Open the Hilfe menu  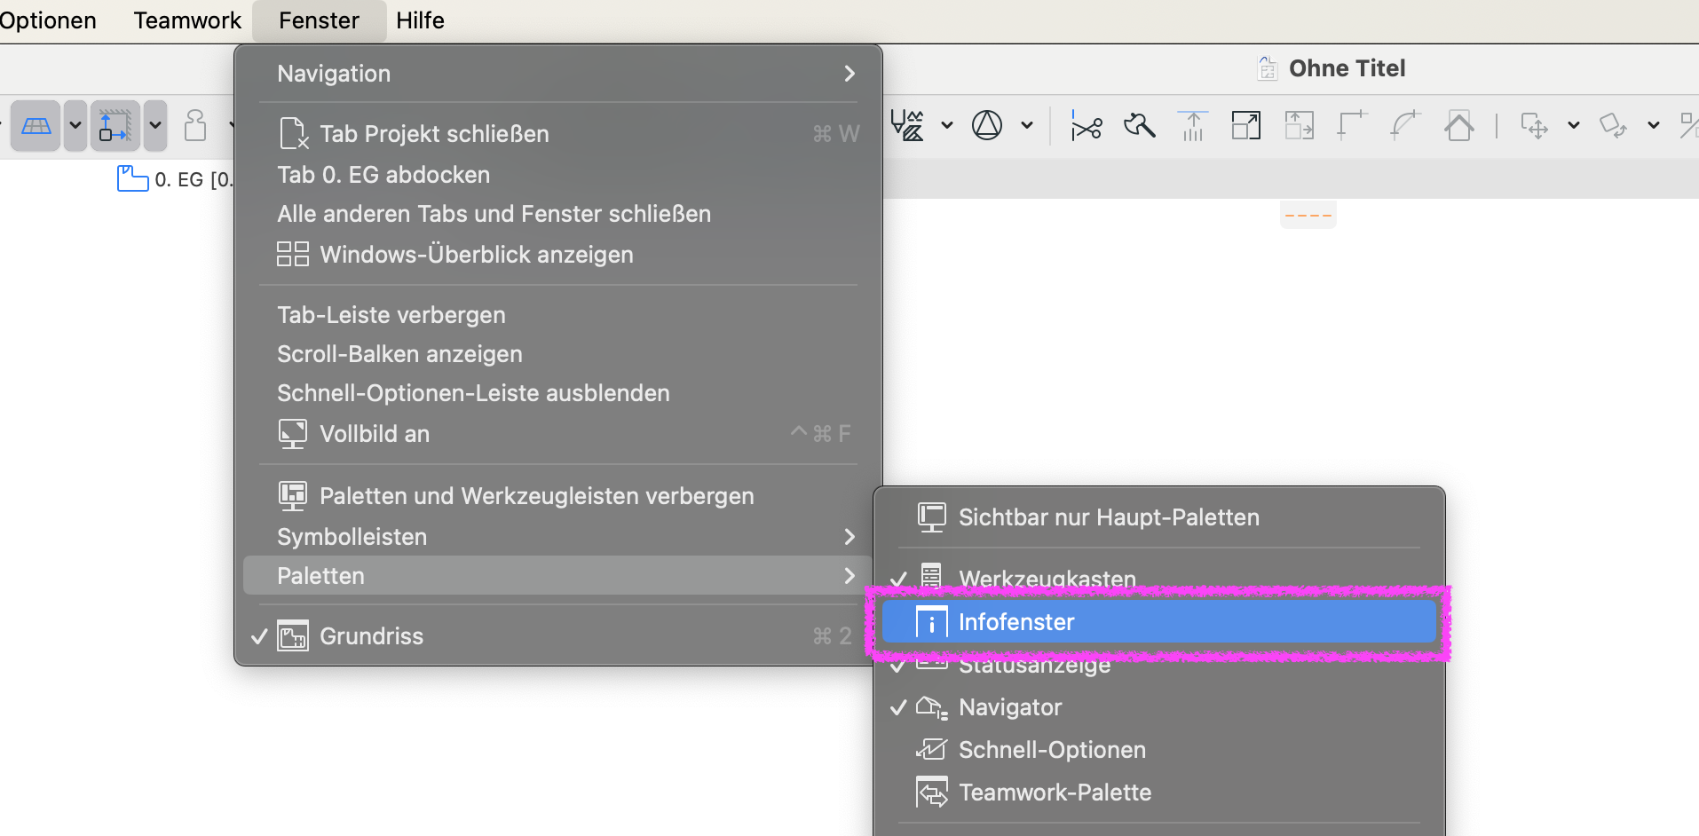pos(420,20)
